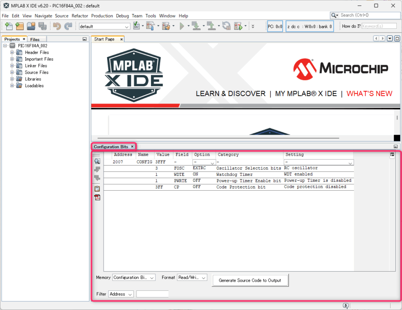Click the Debug Main Project icon
This screenshot has width=402, height=310.
pos(238,26)
